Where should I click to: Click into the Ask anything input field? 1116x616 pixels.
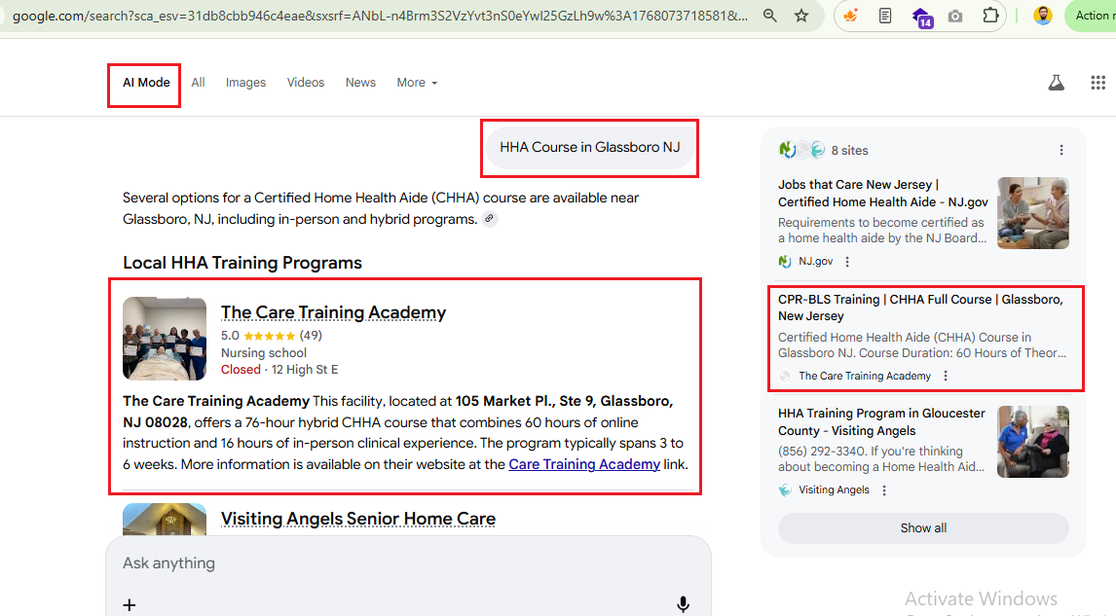(390, 563)
